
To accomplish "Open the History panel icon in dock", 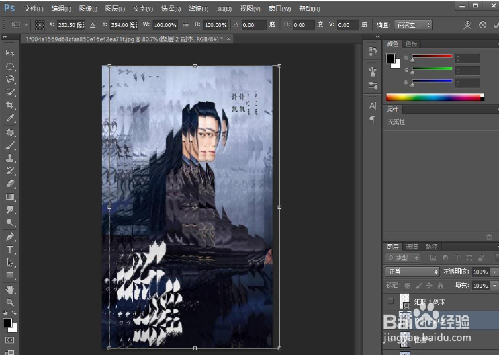I will coord(373,51).
